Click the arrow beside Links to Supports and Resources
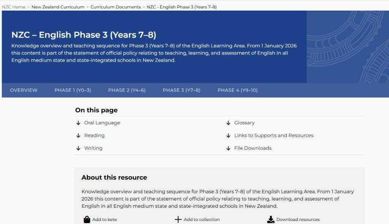This screenshot has width=389, height=224. (x=228, y=136)
